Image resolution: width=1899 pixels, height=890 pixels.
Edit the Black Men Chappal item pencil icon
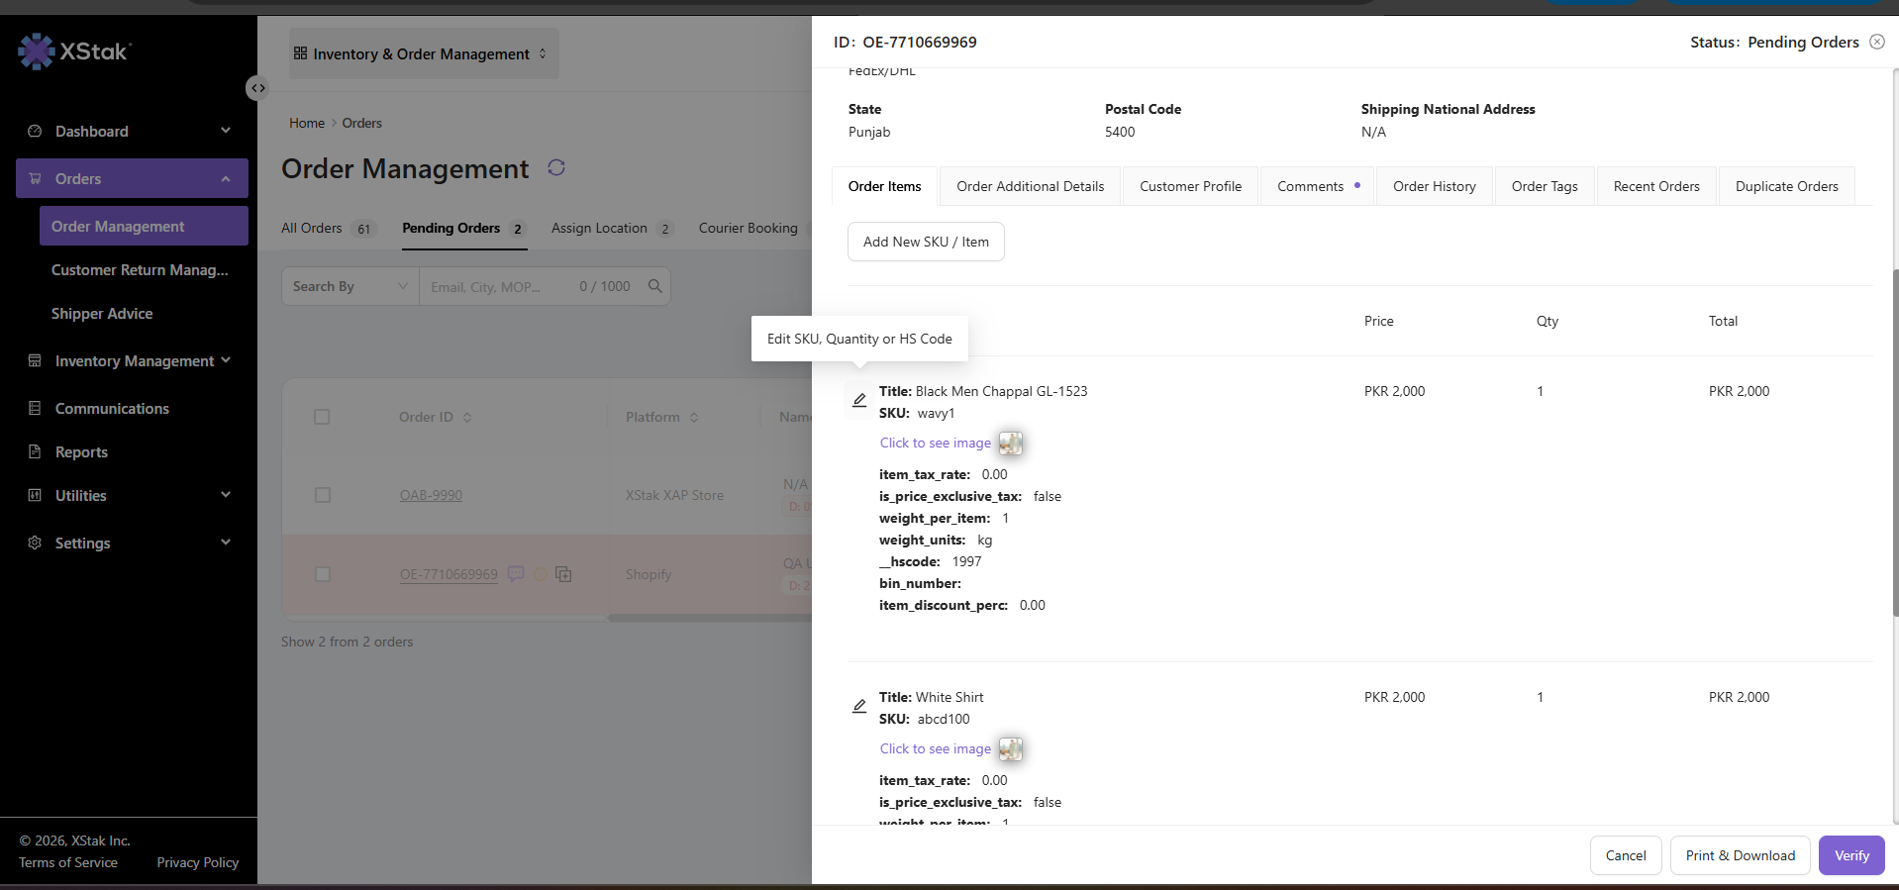[x=859, y=400]
